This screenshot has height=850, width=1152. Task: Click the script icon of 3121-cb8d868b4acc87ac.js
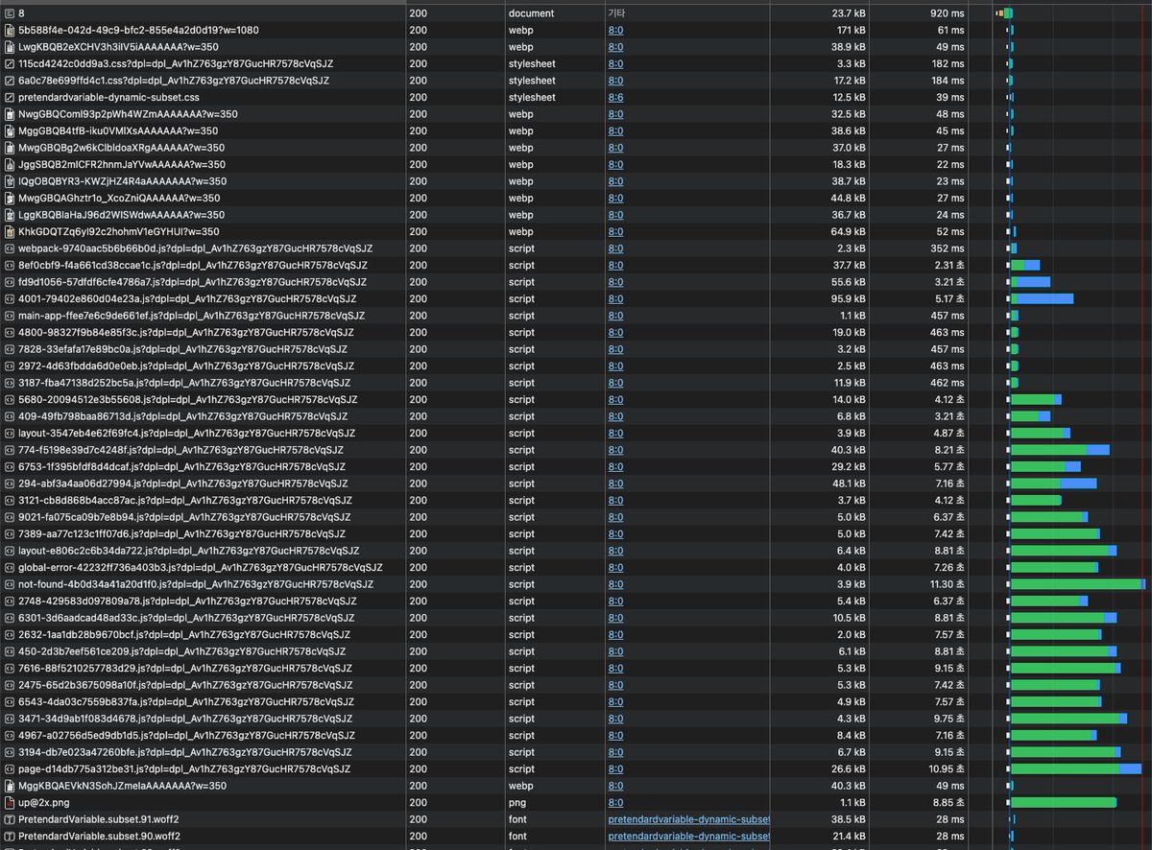[10, 500]
